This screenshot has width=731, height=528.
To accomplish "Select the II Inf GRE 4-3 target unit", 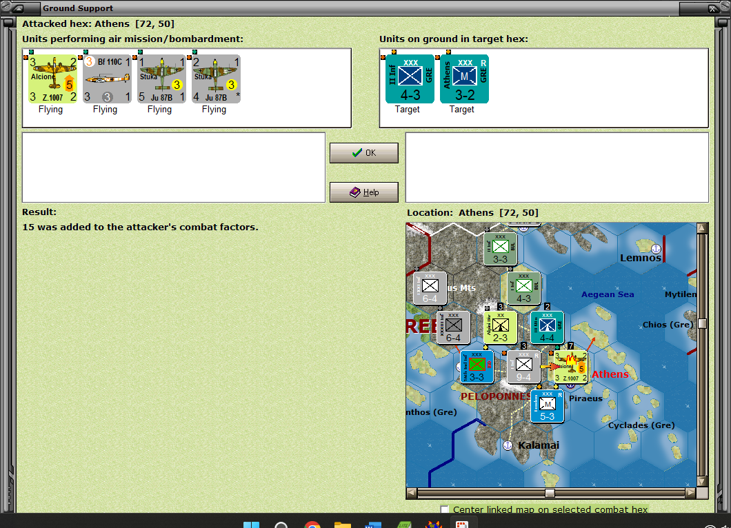I will pyautogui.click(x=410, y=79).
